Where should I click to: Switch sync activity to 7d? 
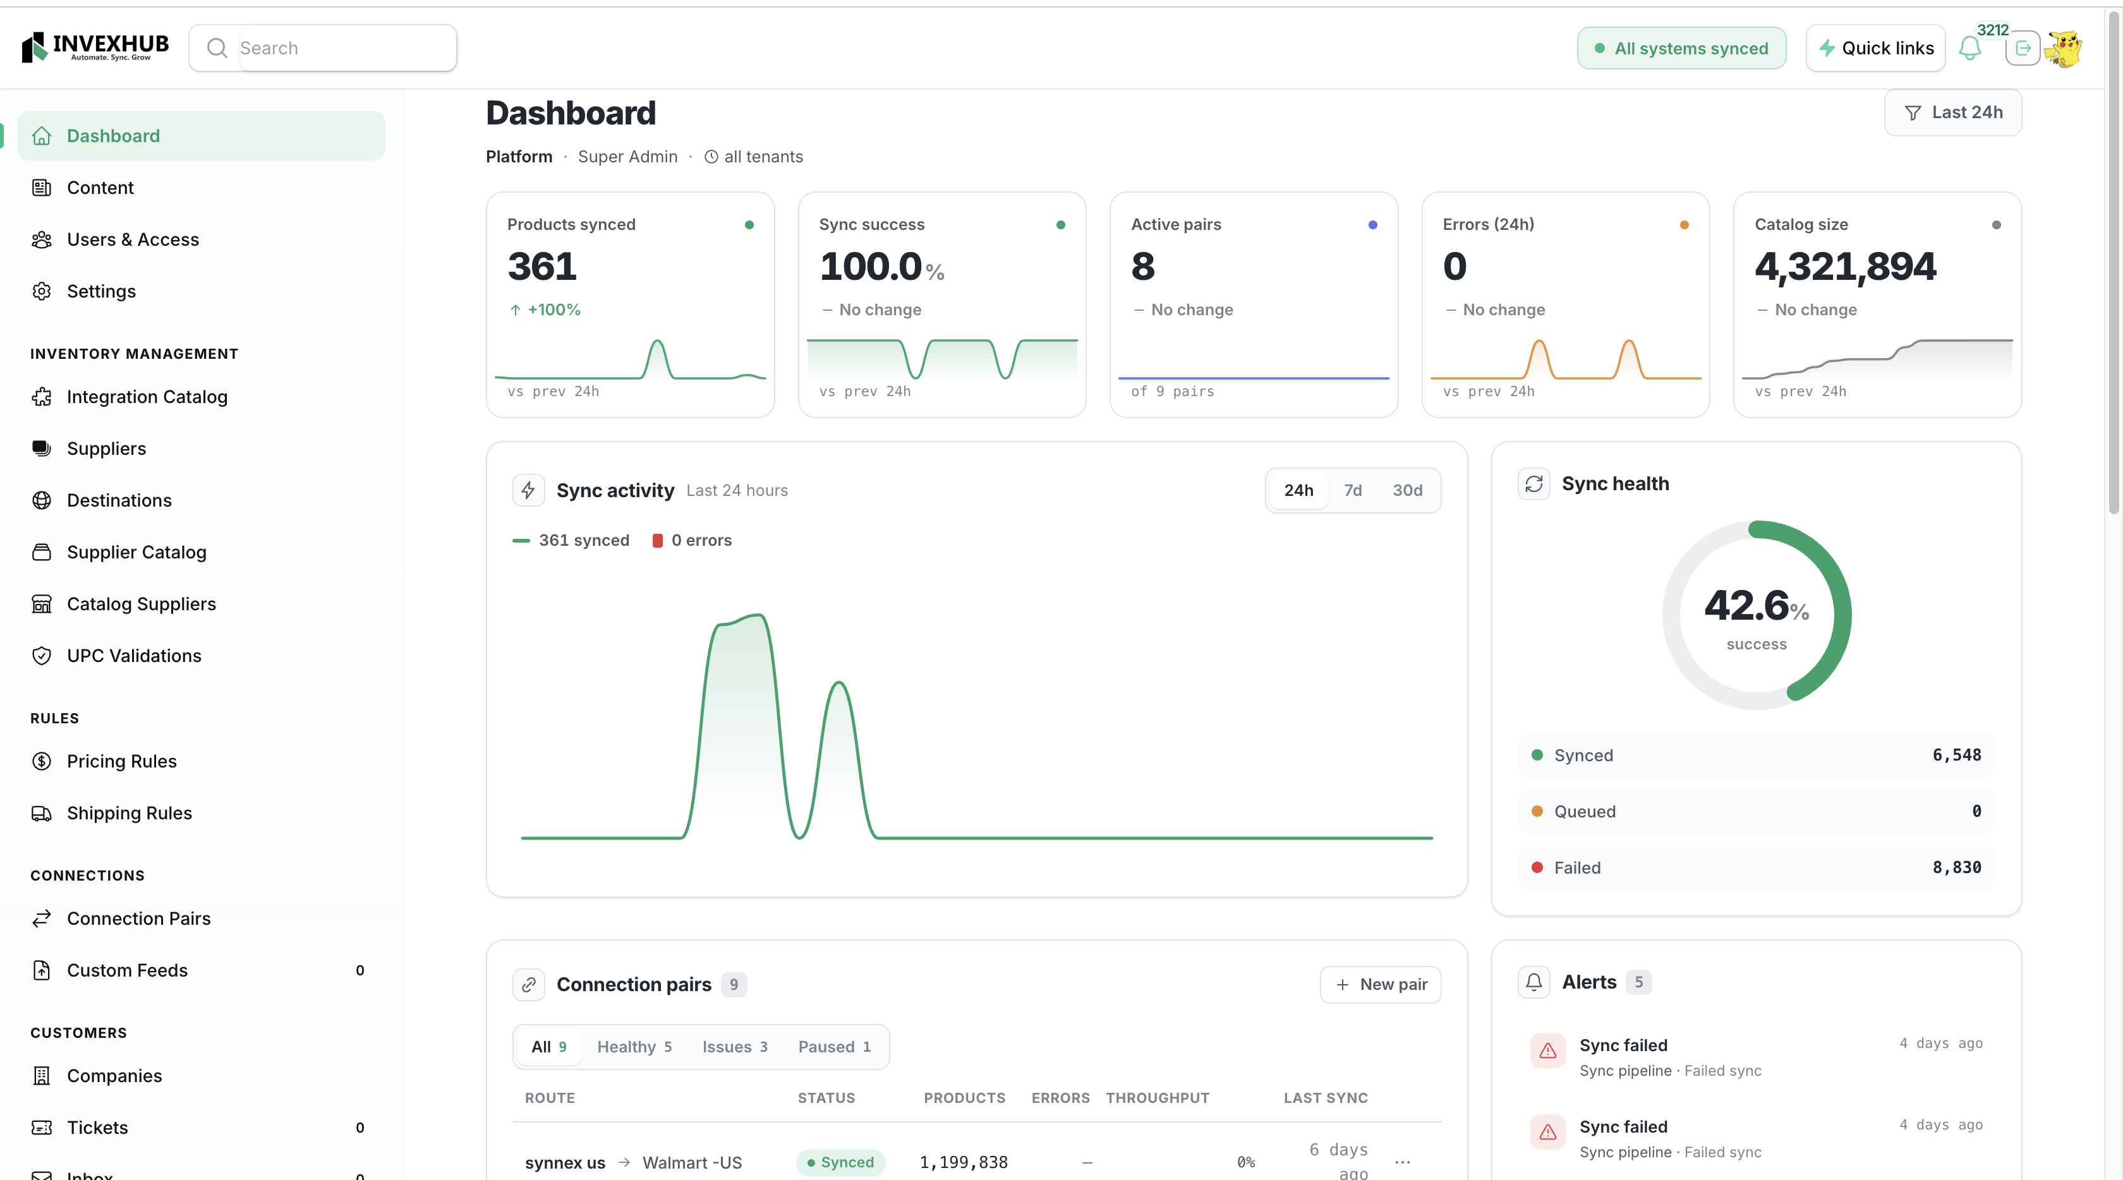(x=1352, y=491)
